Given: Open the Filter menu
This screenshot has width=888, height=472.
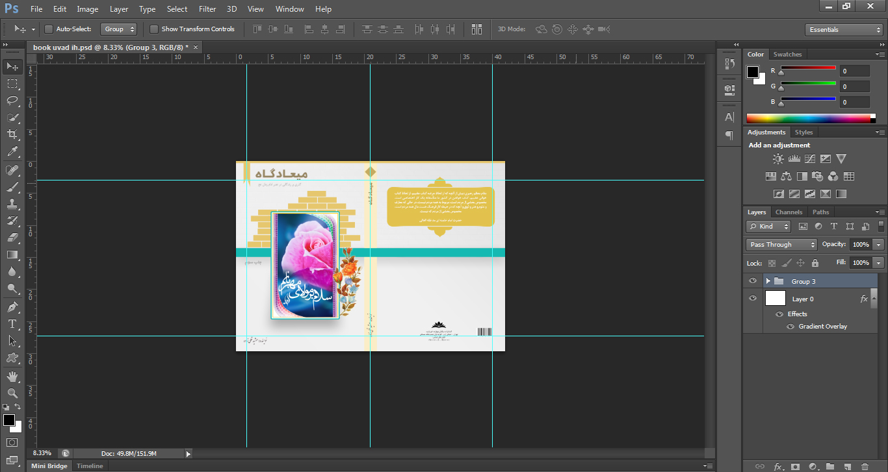Looking at the screenshot, I should point(207,9).
